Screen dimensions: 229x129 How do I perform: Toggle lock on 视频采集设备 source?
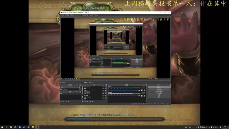point(105,92)
